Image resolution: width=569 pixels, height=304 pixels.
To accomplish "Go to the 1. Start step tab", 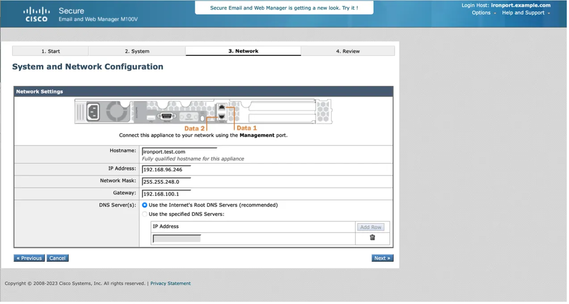I will pos(50,51).
